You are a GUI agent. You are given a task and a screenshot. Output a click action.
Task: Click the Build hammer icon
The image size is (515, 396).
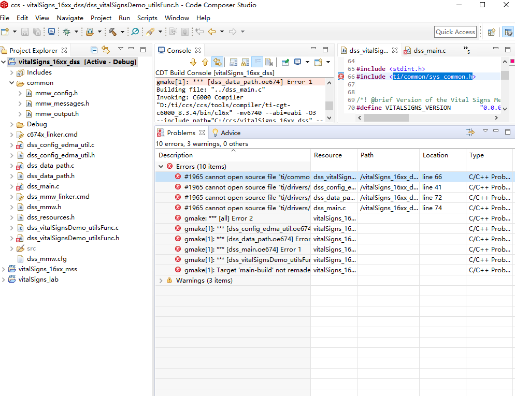(x=112, y=32)
